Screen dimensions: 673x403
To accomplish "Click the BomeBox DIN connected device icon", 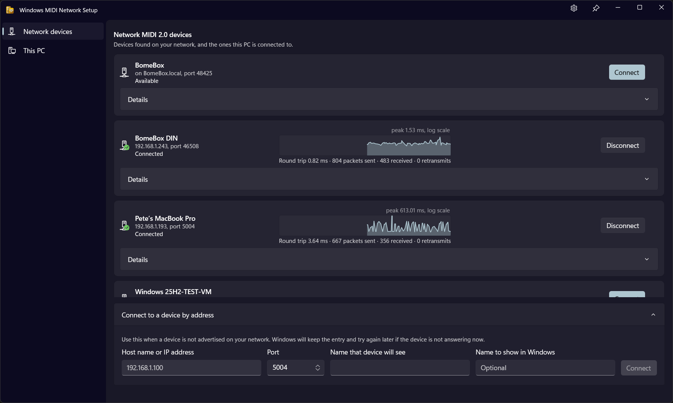I will pyautogui.click(x=124, y=146).
